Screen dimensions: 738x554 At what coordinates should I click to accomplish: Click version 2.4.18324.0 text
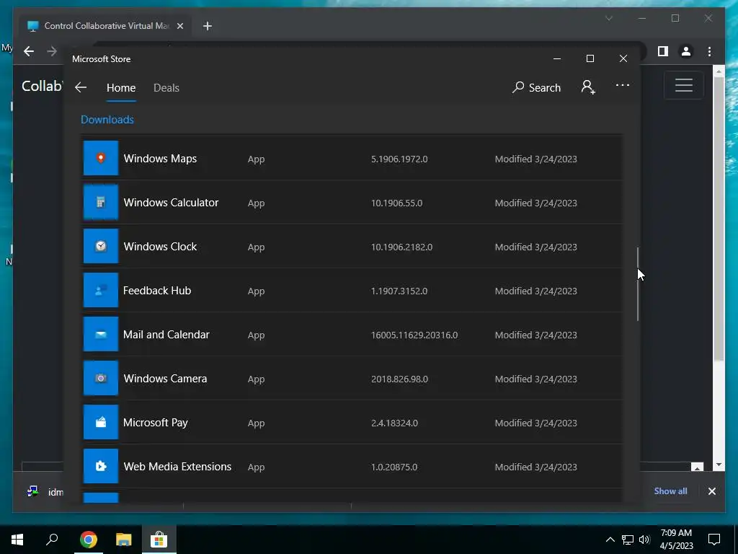pyautogui.click(x=394, y=423)
